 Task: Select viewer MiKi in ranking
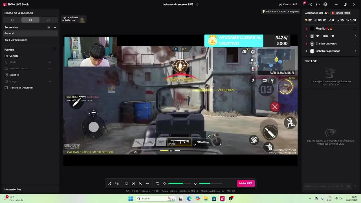(331, 36)
